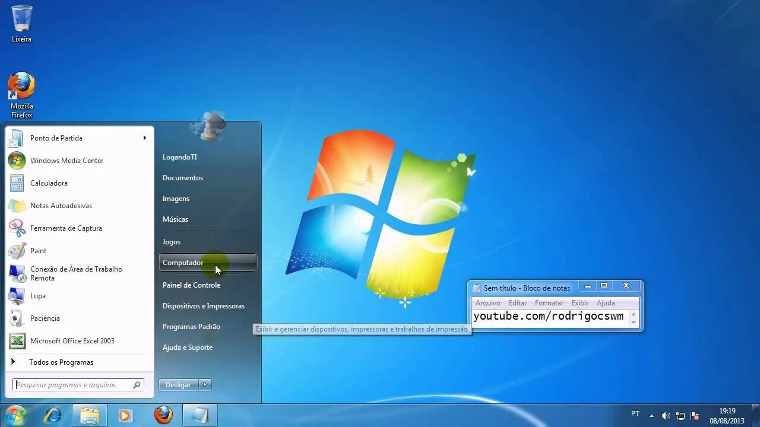
Task: Click the Conexão de Área de Trabalho Remota icon
Action: [16, 273]
